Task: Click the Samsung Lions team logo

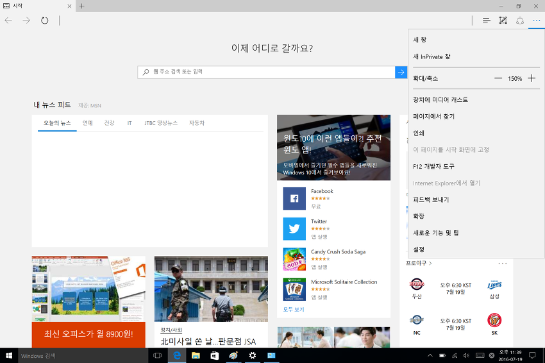Action: point(494,285)
